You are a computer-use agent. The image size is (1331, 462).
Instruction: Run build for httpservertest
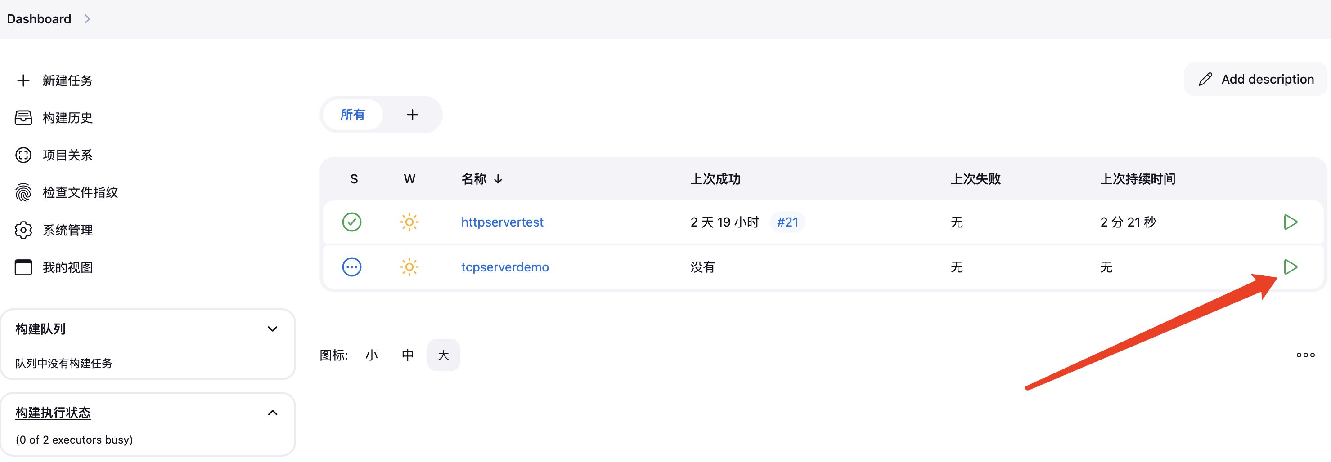point(1290,222)
